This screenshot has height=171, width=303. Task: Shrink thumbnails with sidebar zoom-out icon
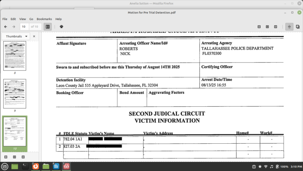pyautogui.click(x=6, y=157)
